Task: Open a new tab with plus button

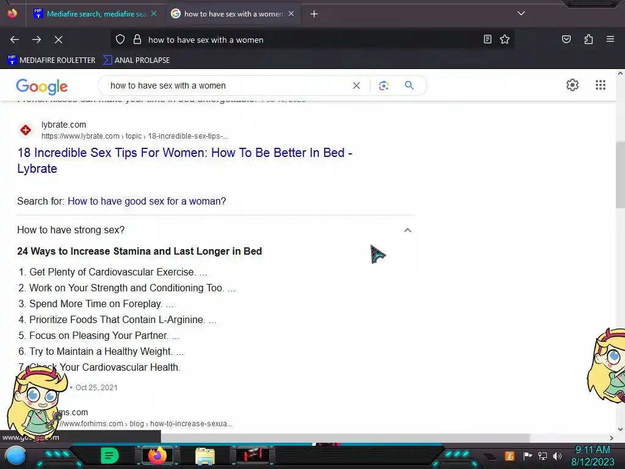Action: pos(314,14)
